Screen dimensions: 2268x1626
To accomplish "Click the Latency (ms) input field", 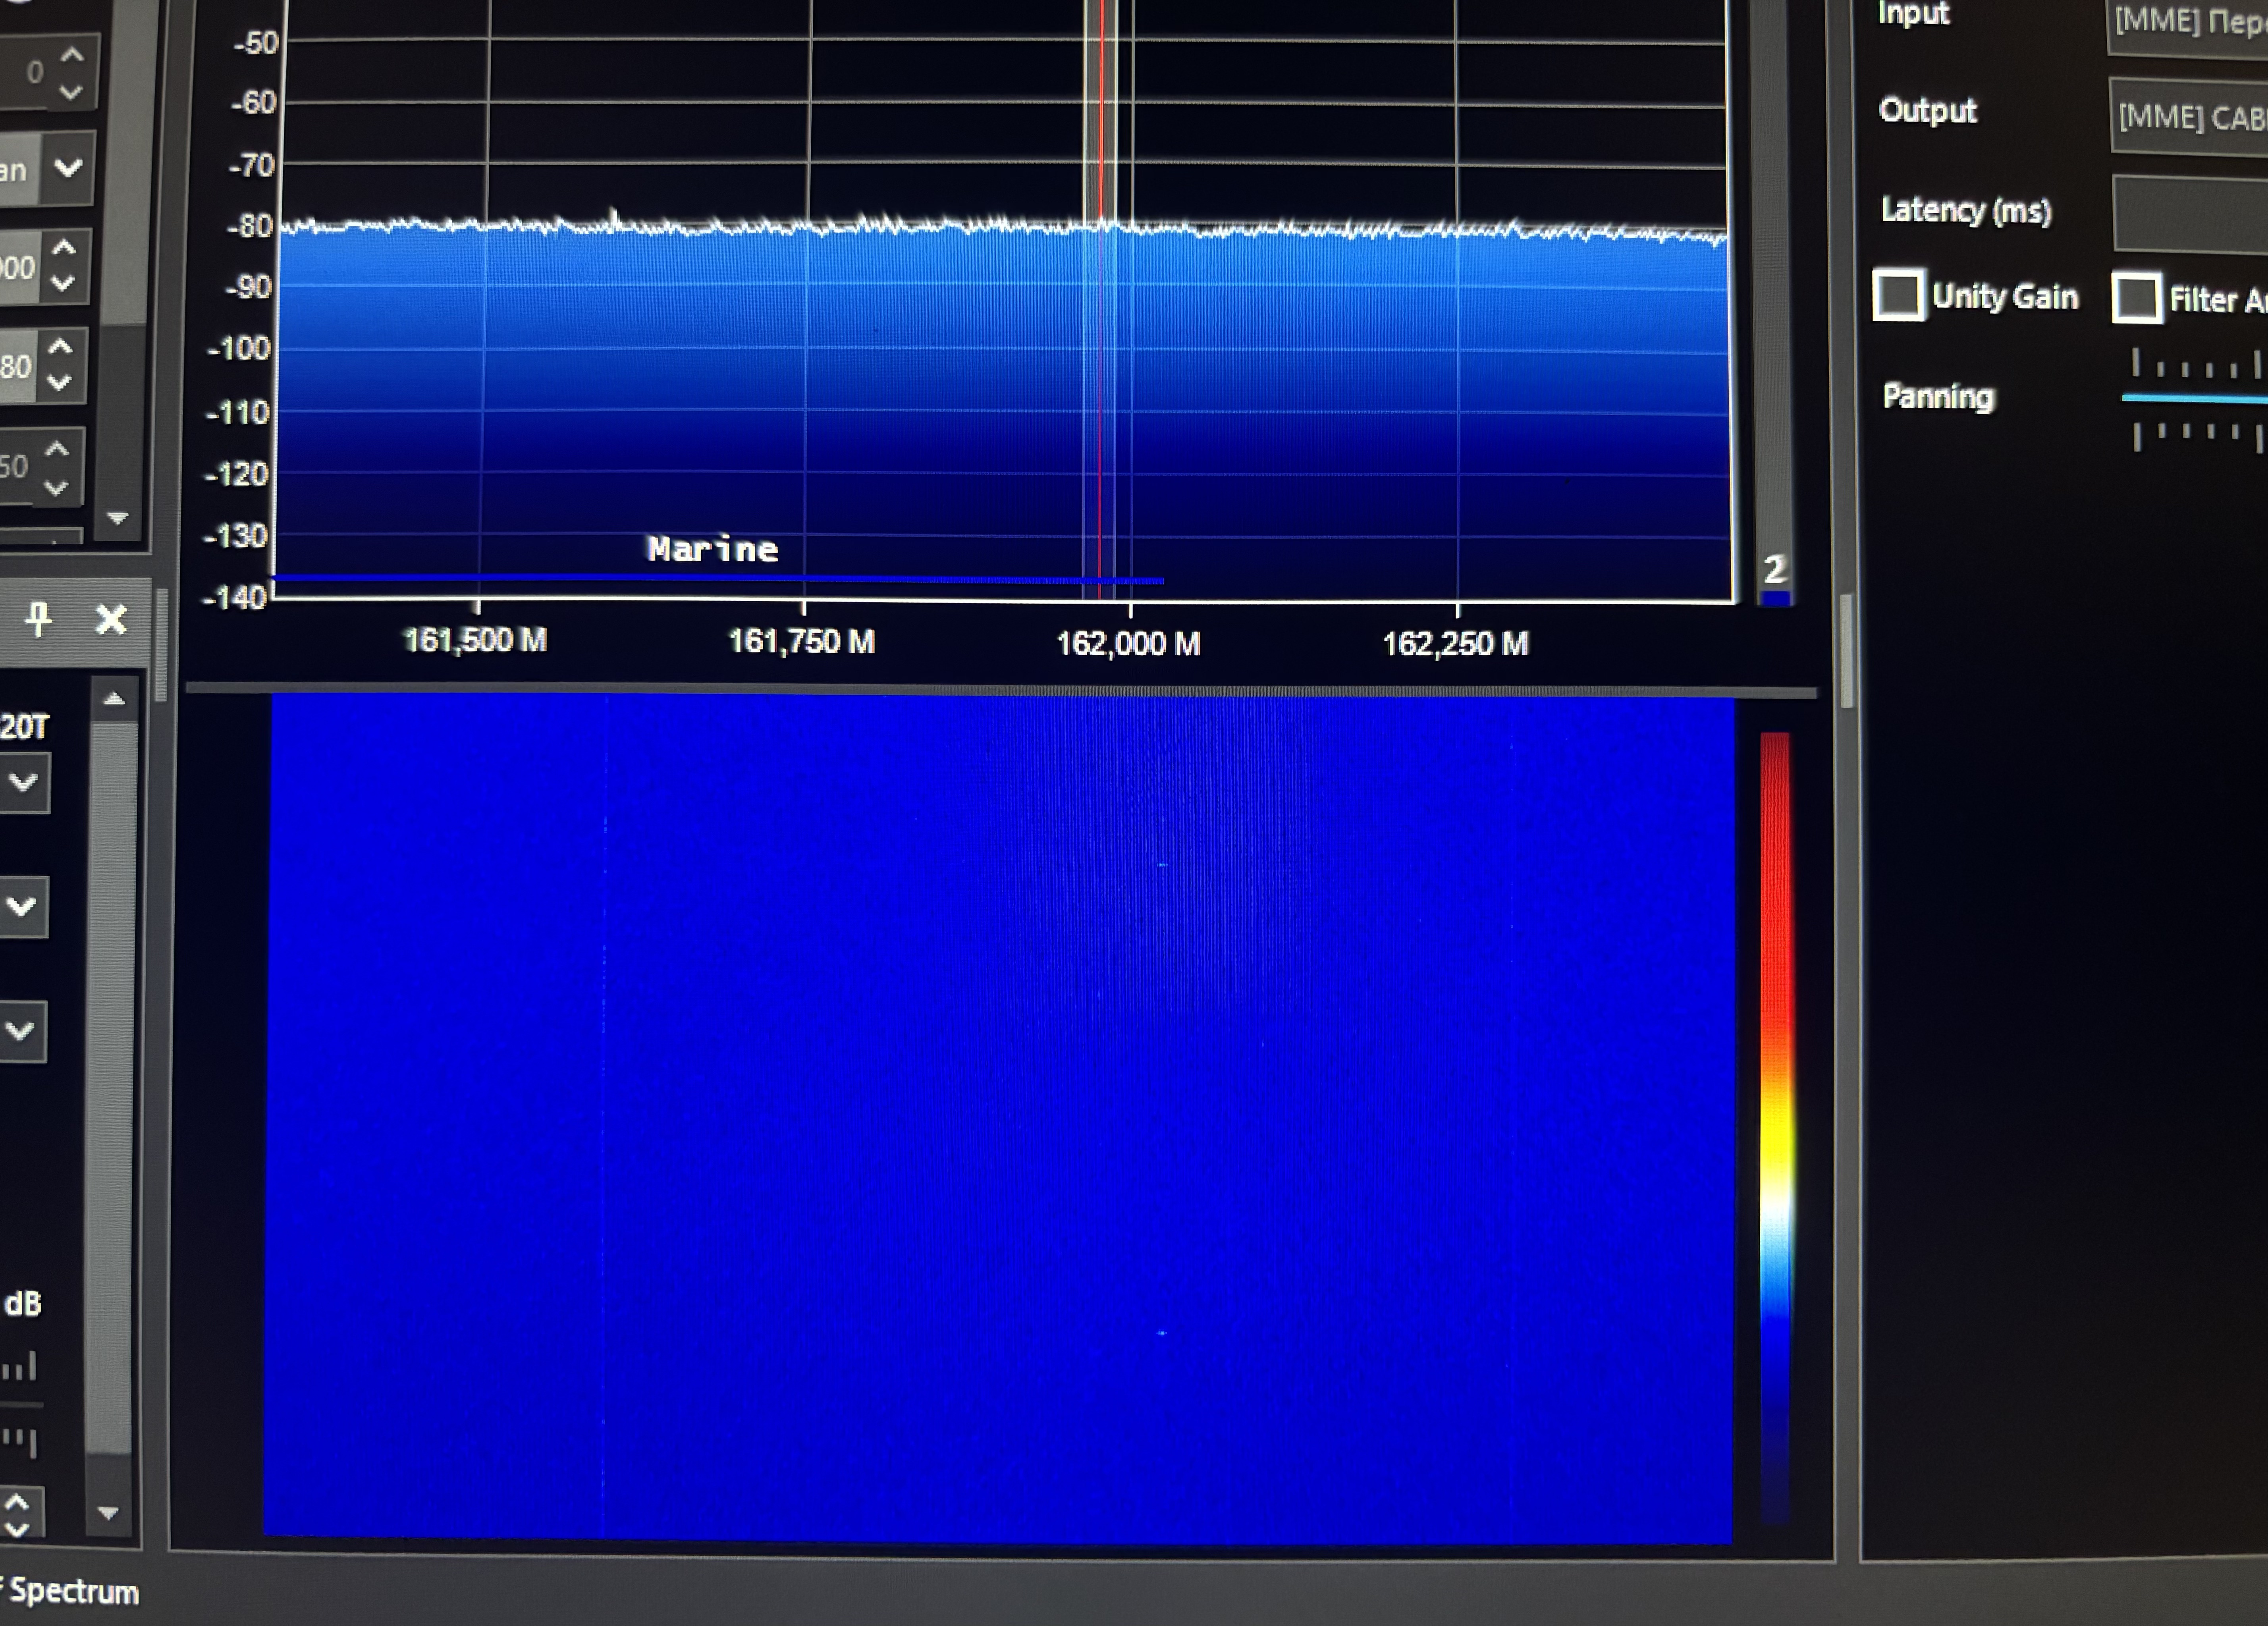I will click(2190, 213).
